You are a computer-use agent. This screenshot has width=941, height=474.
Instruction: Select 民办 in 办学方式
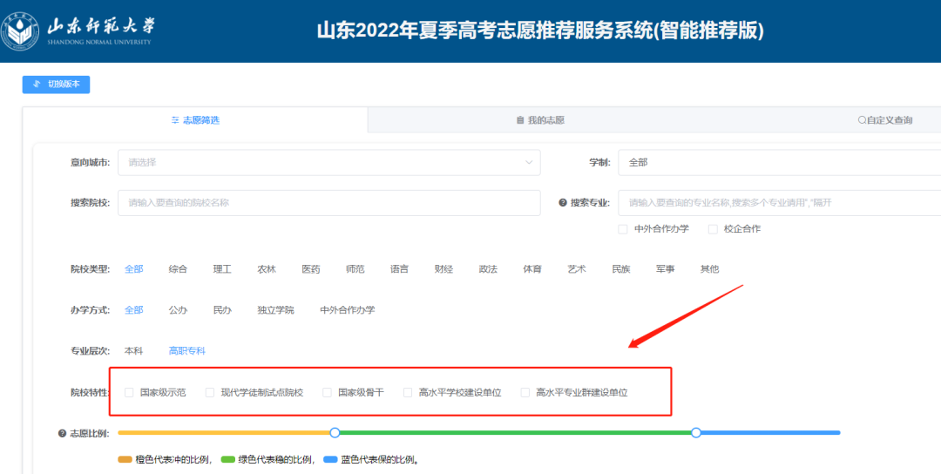[x=222, y=310]
